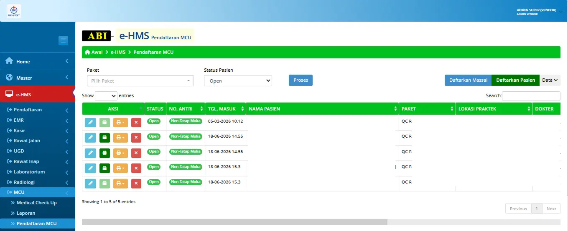
Task: Click dark green calendar icon in 15.3 row
Action: (104, 168)
